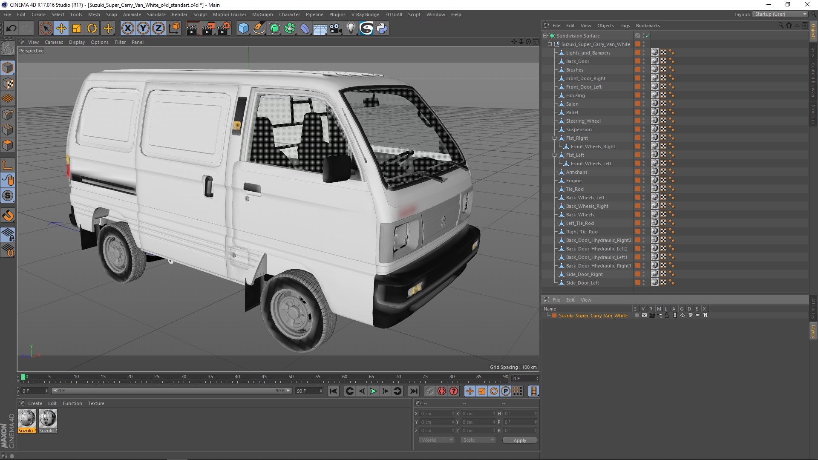Image resolution: width=818 pixels, height=460 pixels.
Task: Open the deformer bend icon
Action: (305, 29)
